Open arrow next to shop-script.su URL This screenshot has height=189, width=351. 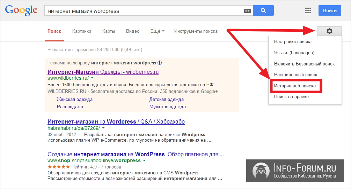click(144, 160)
